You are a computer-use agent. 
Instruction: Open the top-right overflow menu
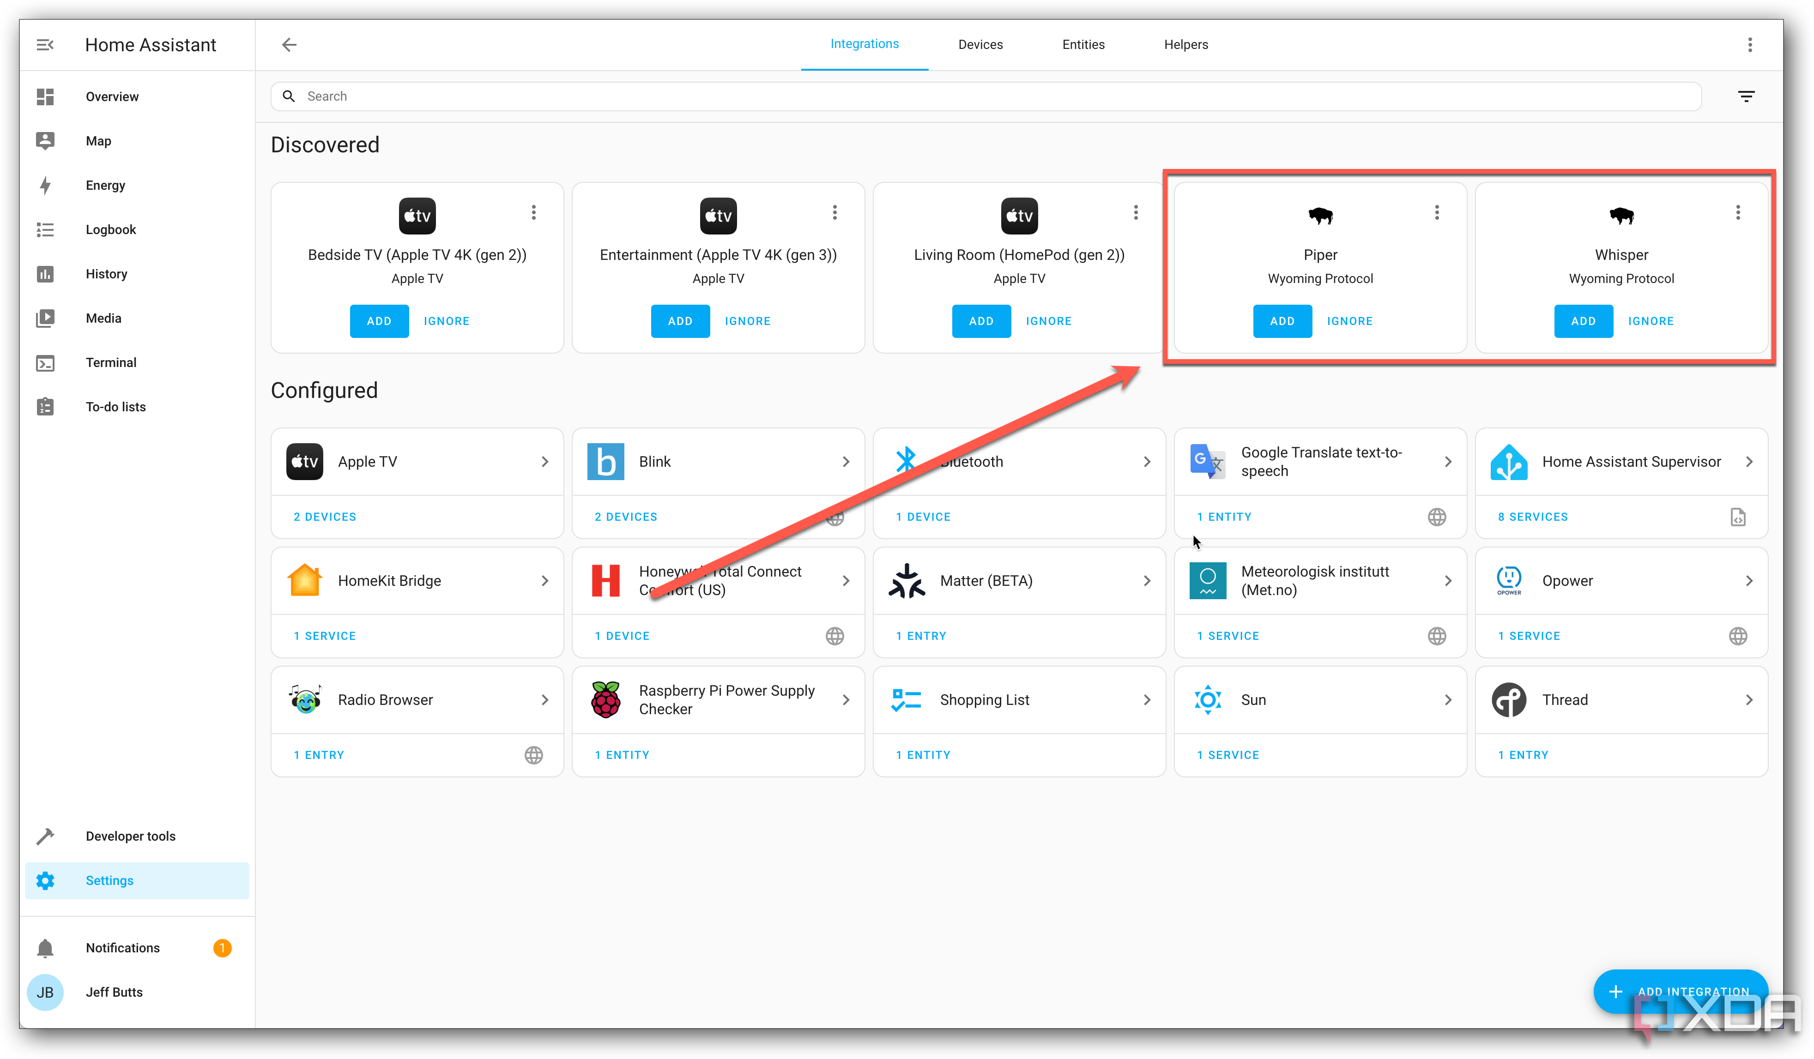pos(1749,45)
